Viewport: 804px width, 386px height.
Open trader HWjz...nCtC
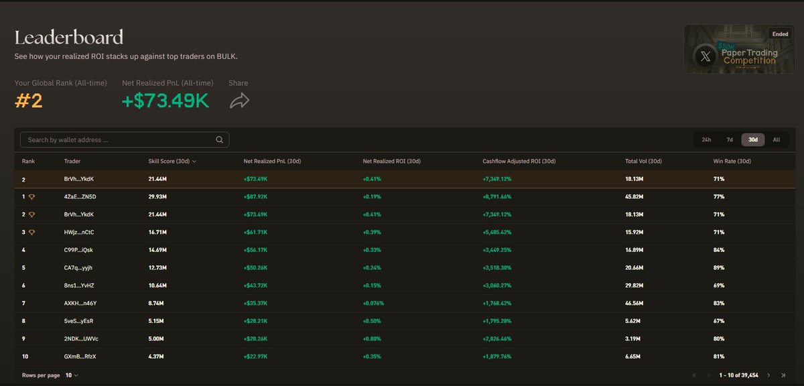point(79,232)
